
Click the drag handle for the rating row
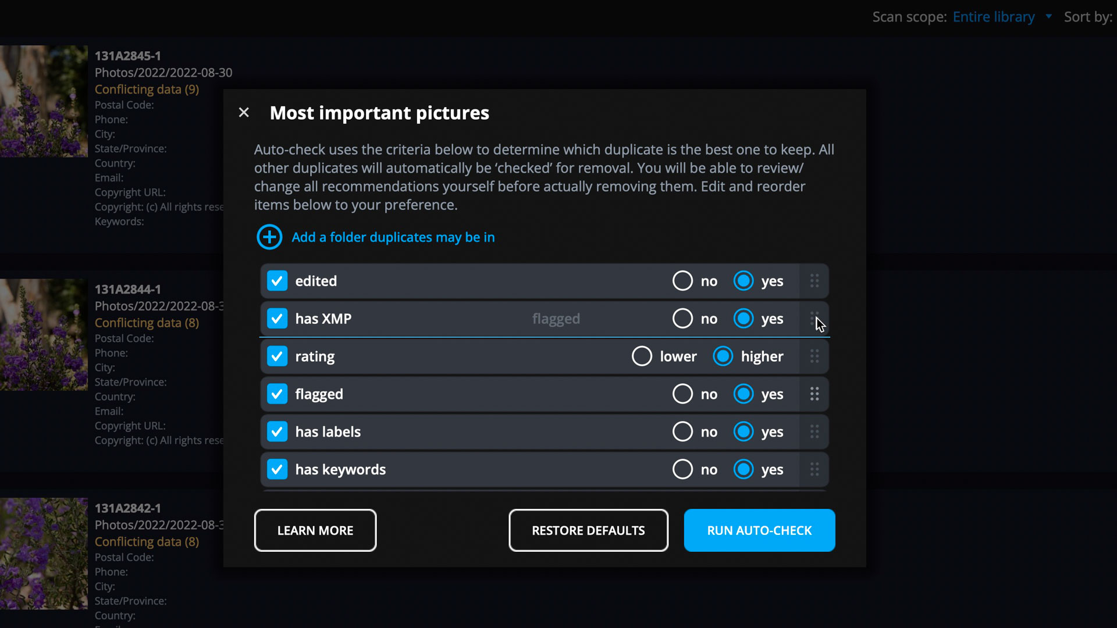point(814,356)
